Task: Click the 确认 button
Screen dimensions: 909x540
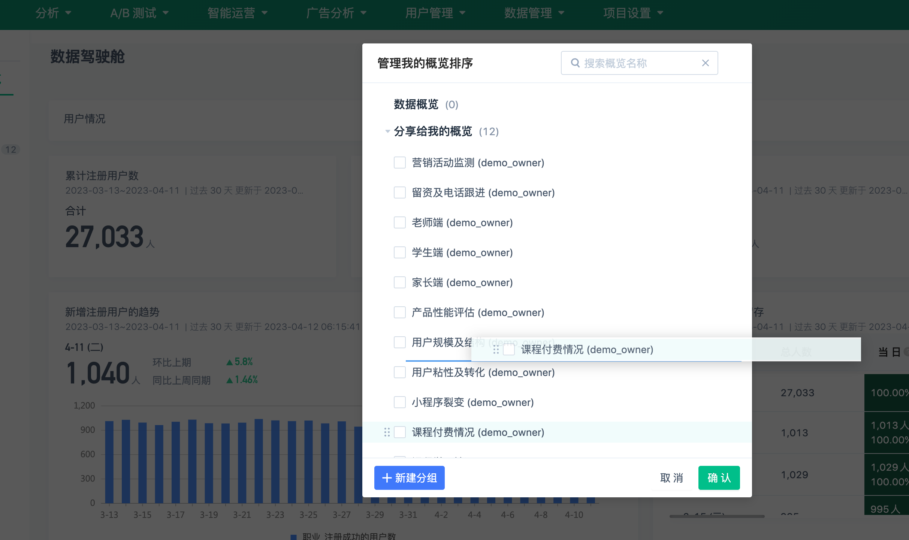Action: click(x=719, y=478)
